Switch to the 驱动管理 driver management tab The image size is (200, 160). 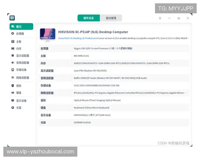pyautogui.click(x=111, y=18)
